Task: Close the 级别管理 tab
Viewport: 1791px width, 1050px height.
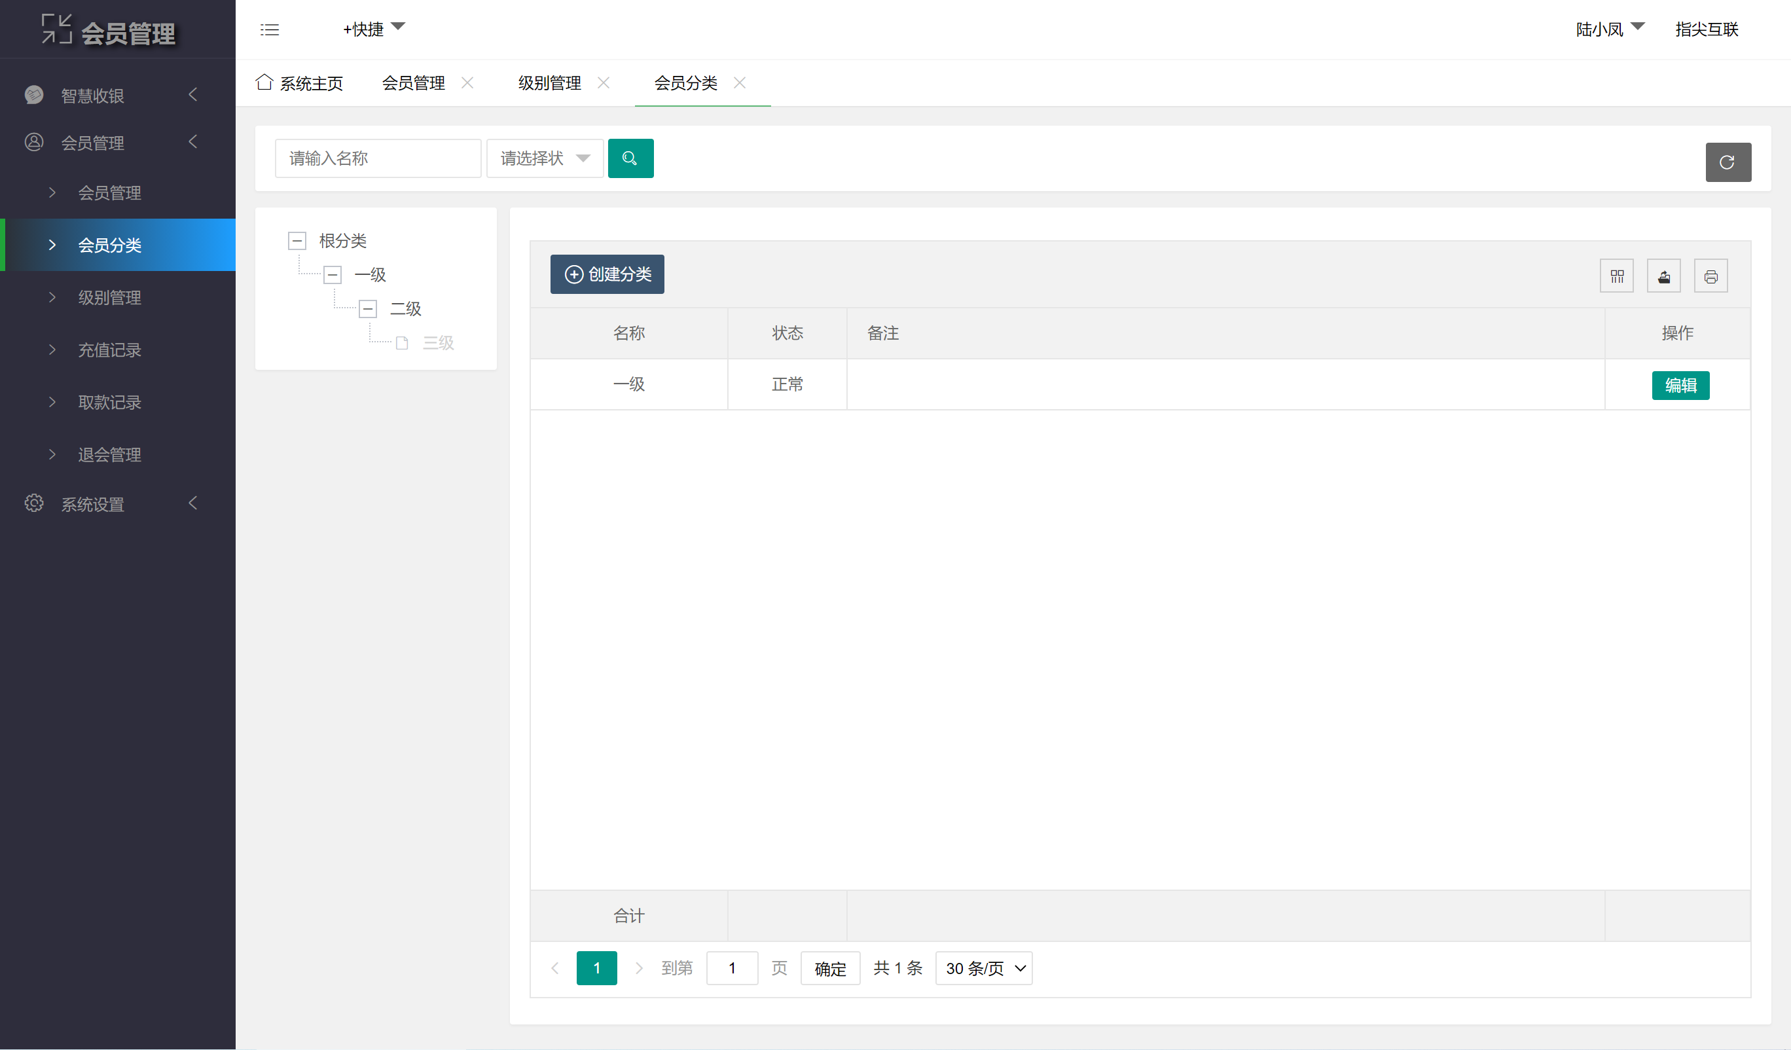Action: coord(604,82)
